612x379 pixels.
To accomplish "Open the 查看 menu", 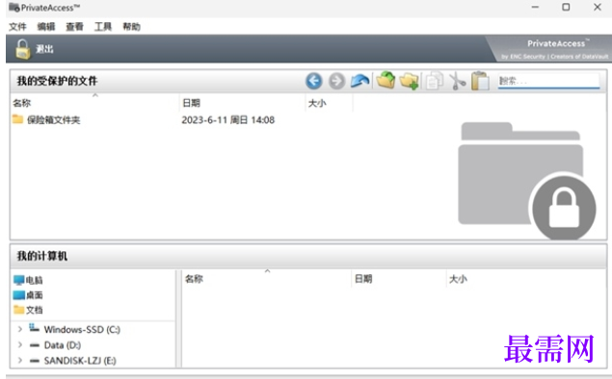I will pyautogui.click(x=74, y=27).
